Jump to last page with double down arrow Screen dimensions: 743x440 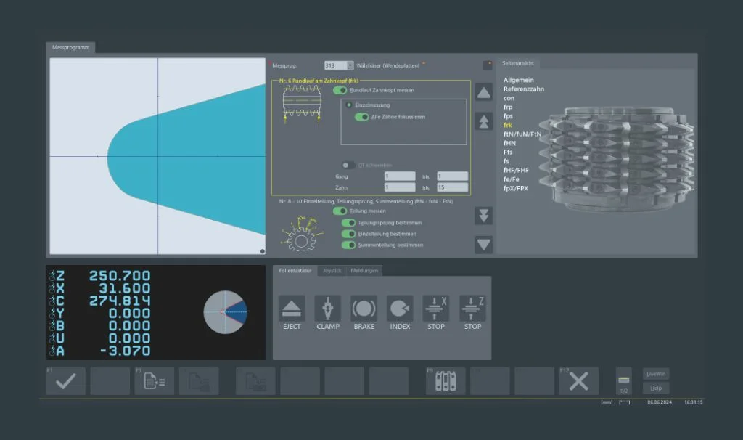point(484,216)
